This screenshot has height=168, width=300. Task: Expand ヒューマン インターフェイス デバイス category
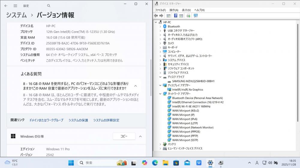pos(160,148)
